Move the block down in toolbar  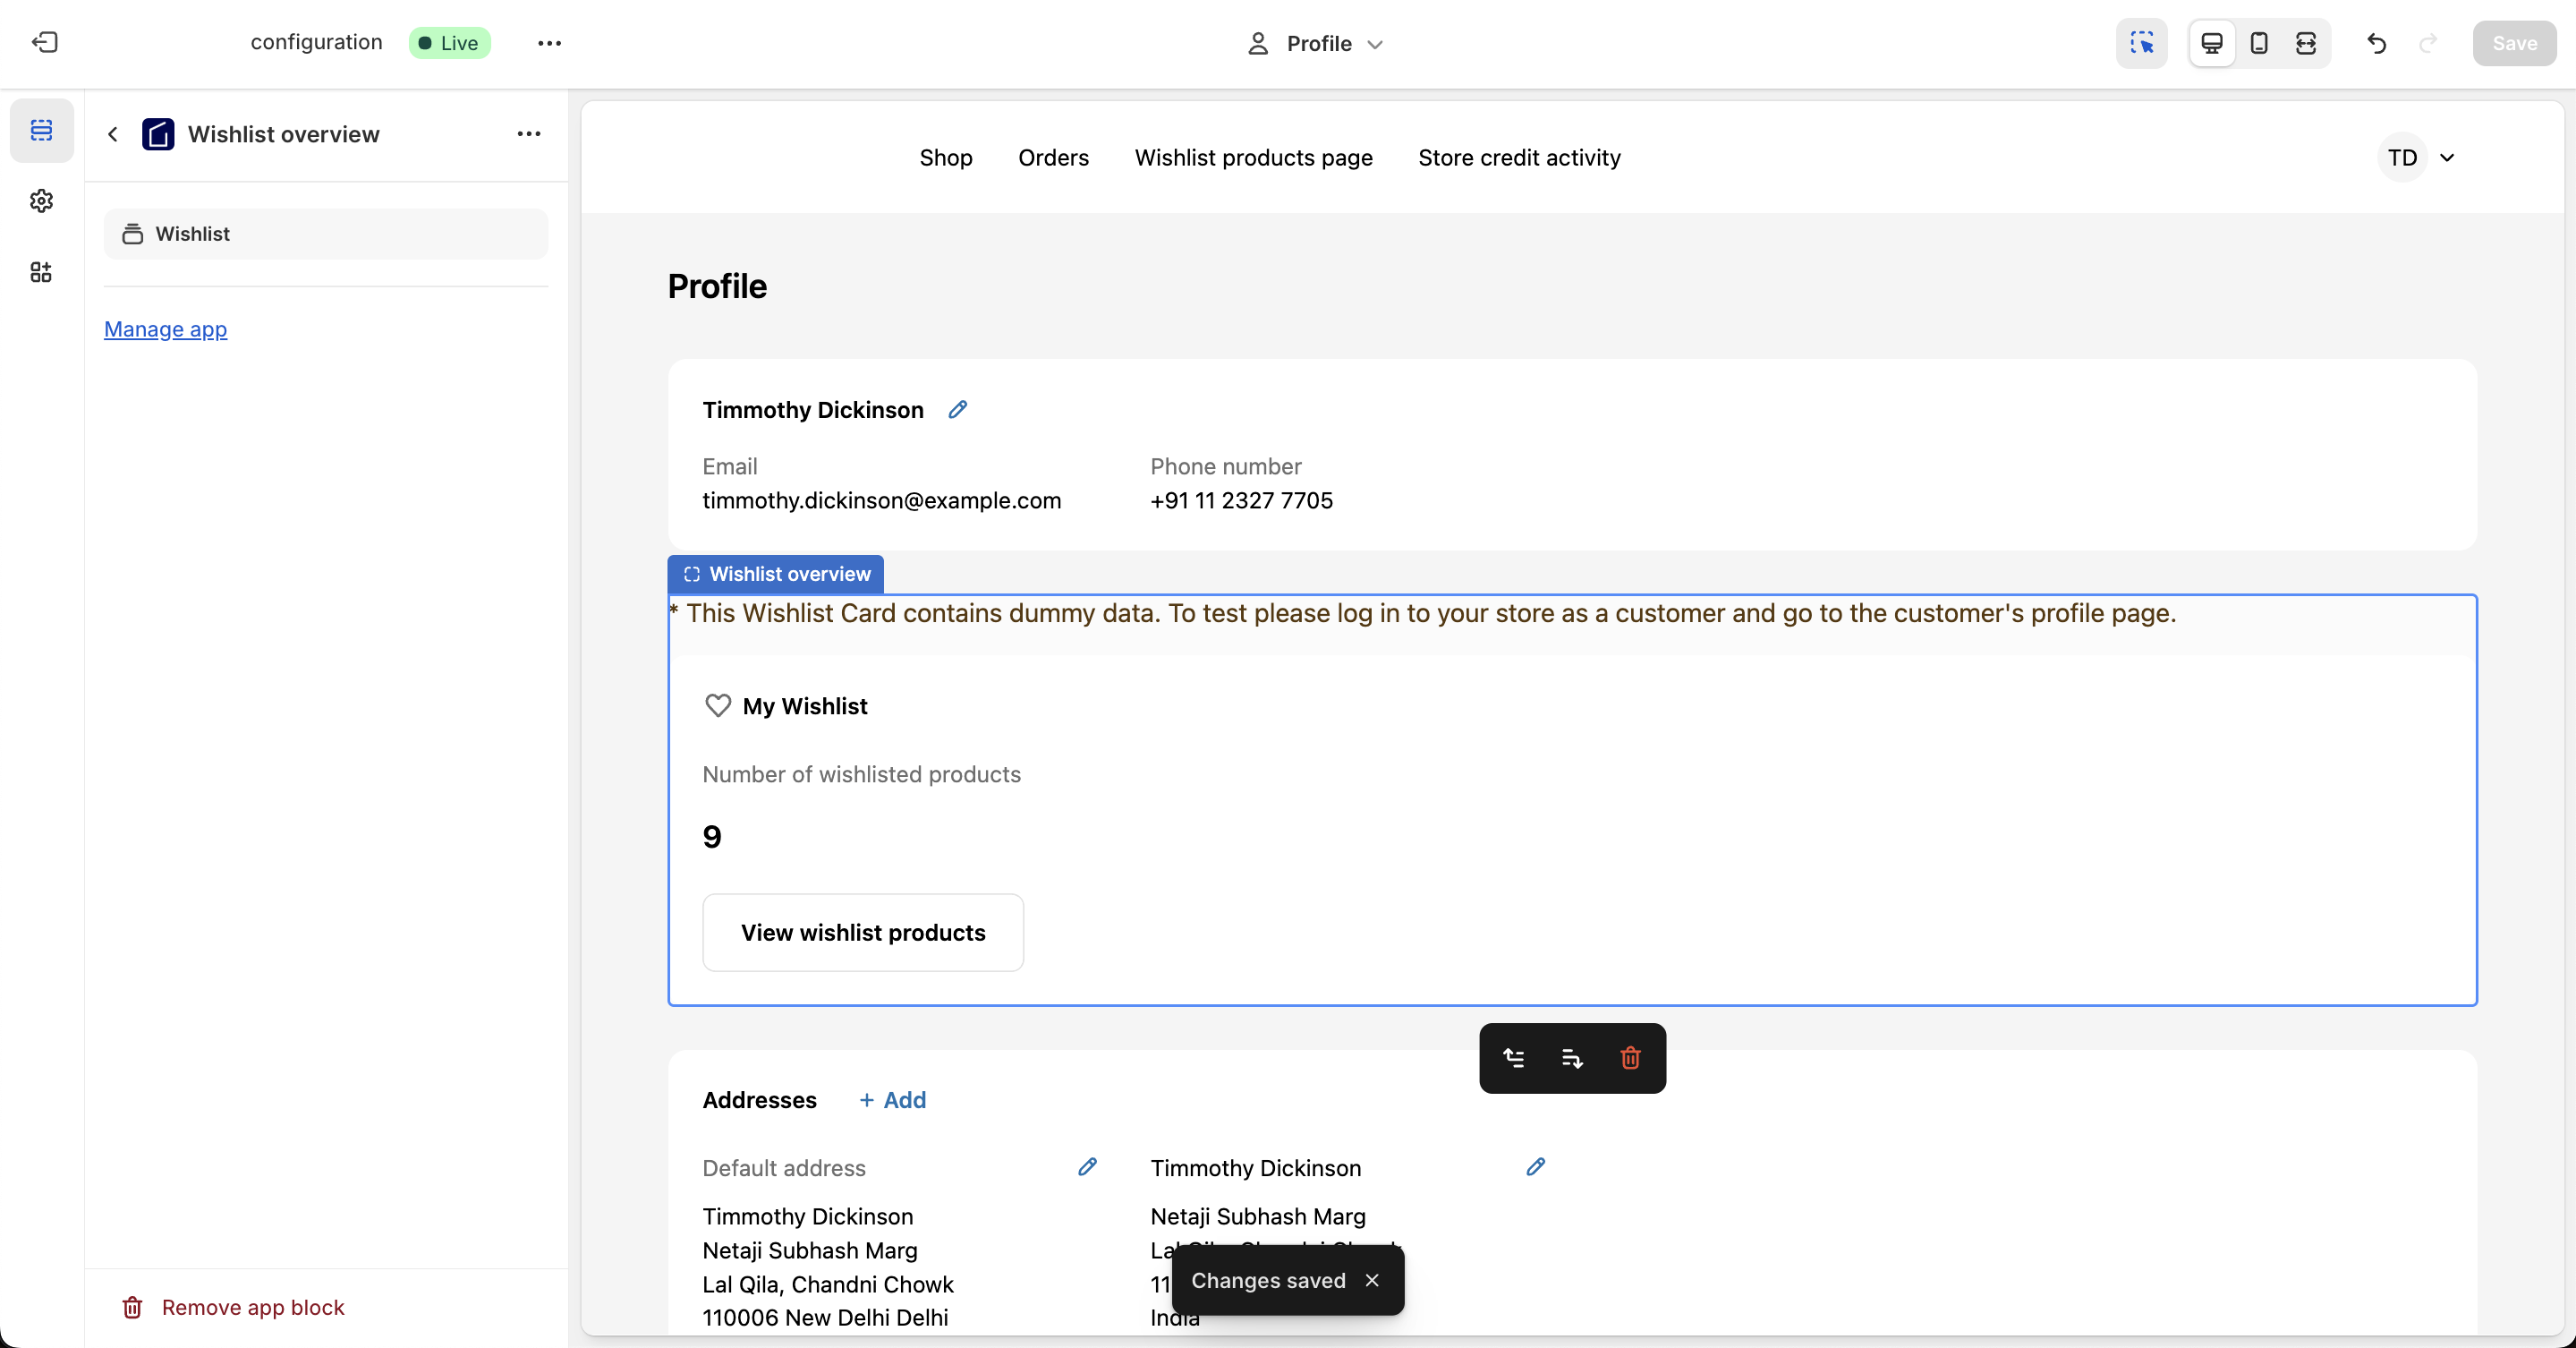tap(1572, 1058)
